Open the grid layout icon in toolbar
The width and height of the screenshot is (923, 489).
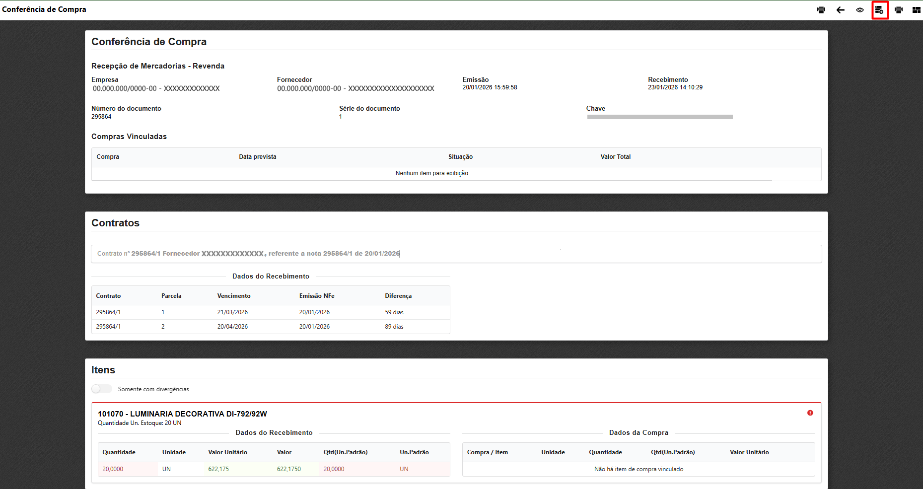pyautogui.click(x=917, y=10)
